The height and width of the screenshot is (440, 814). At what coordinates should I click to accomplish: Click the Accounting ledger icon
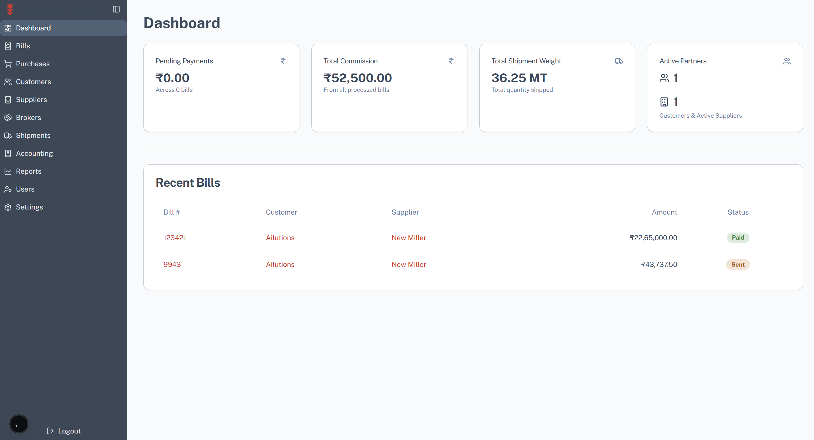(8, 153)
